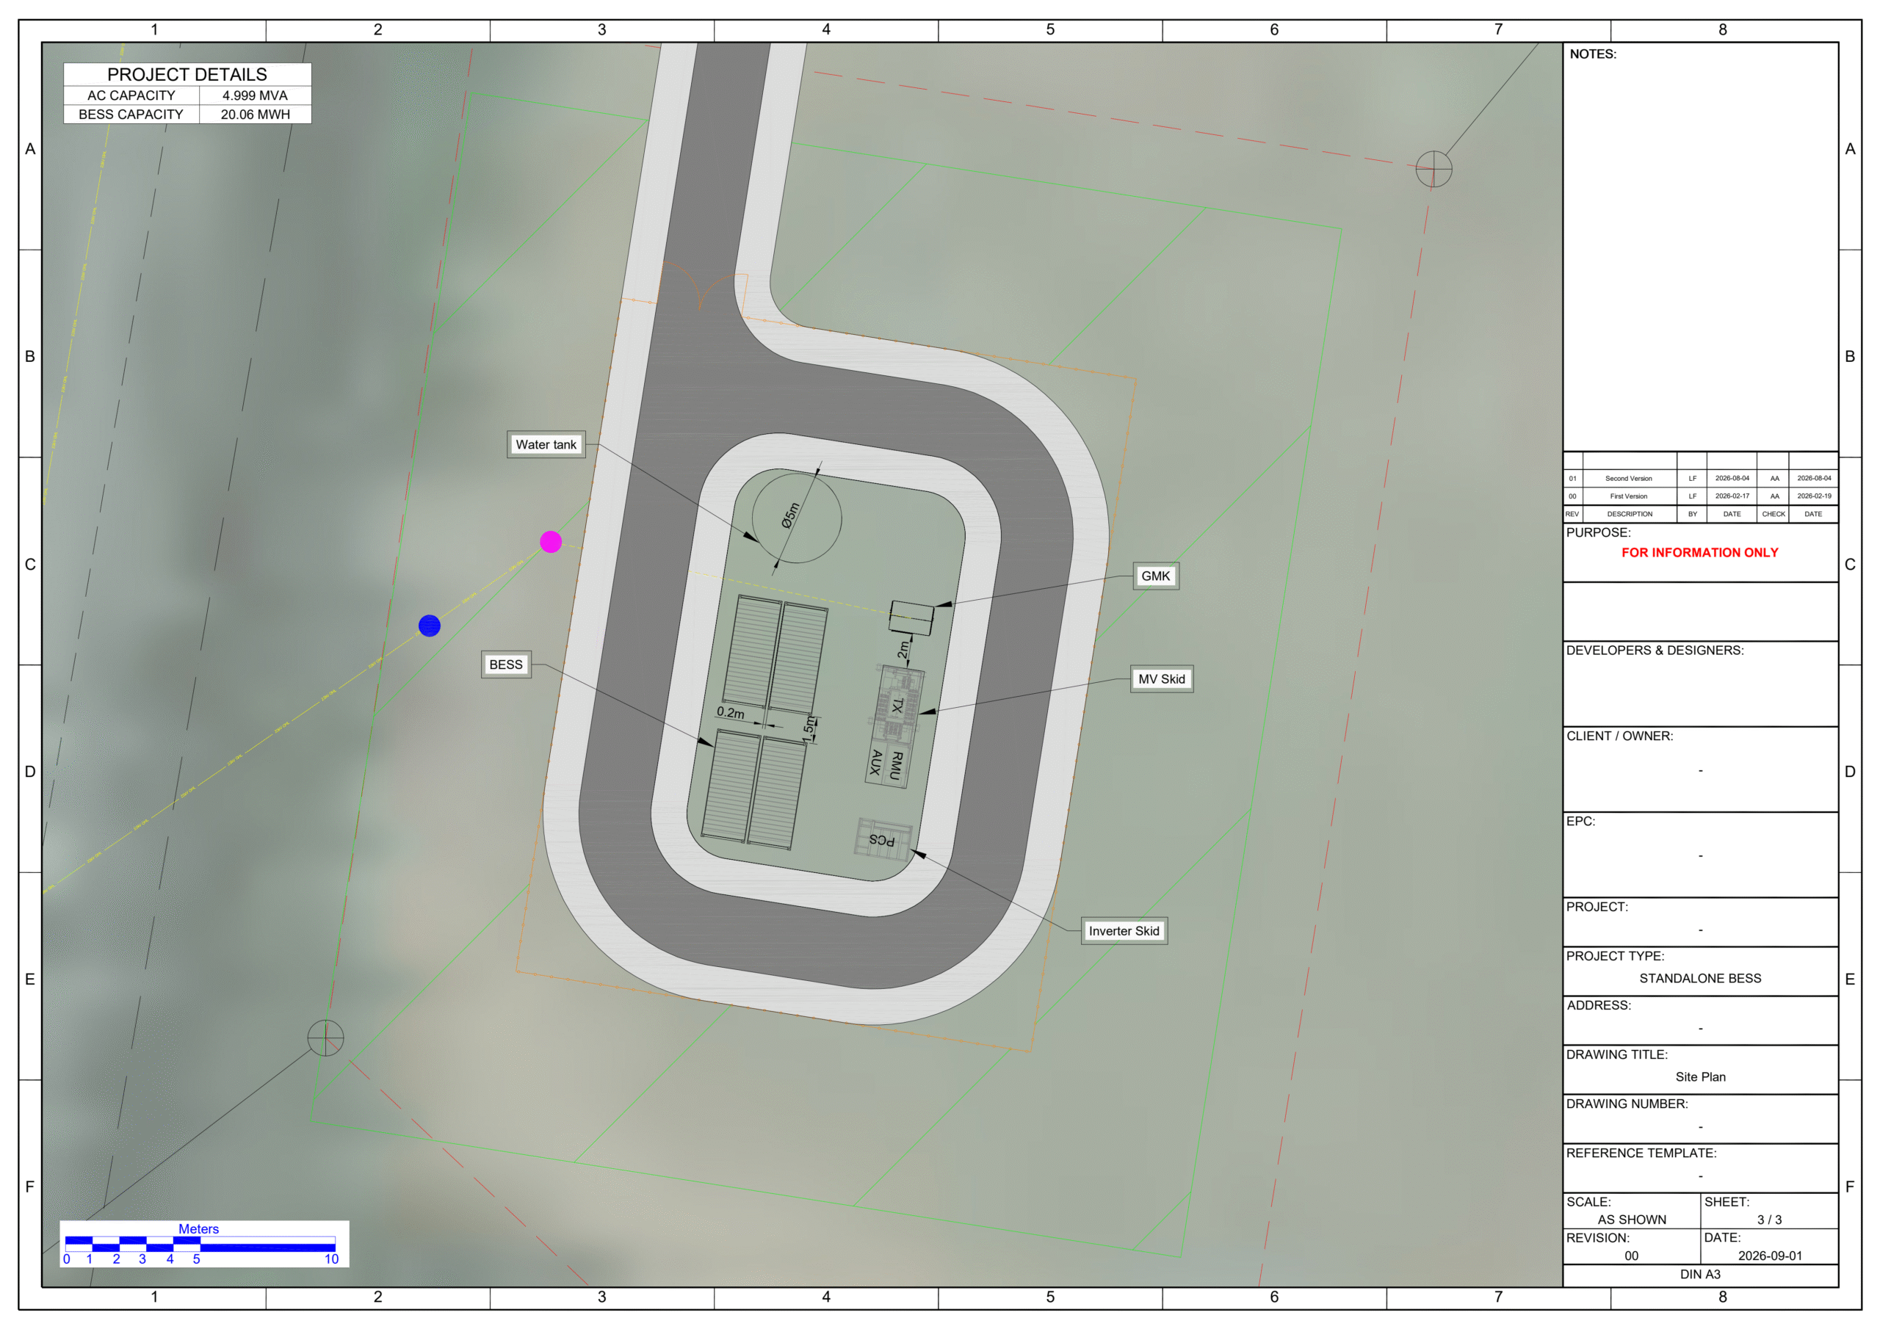Screen dimensions: 1880x1329
Task: Click the 20.06 MWH value cell
Action: [255, 115]
